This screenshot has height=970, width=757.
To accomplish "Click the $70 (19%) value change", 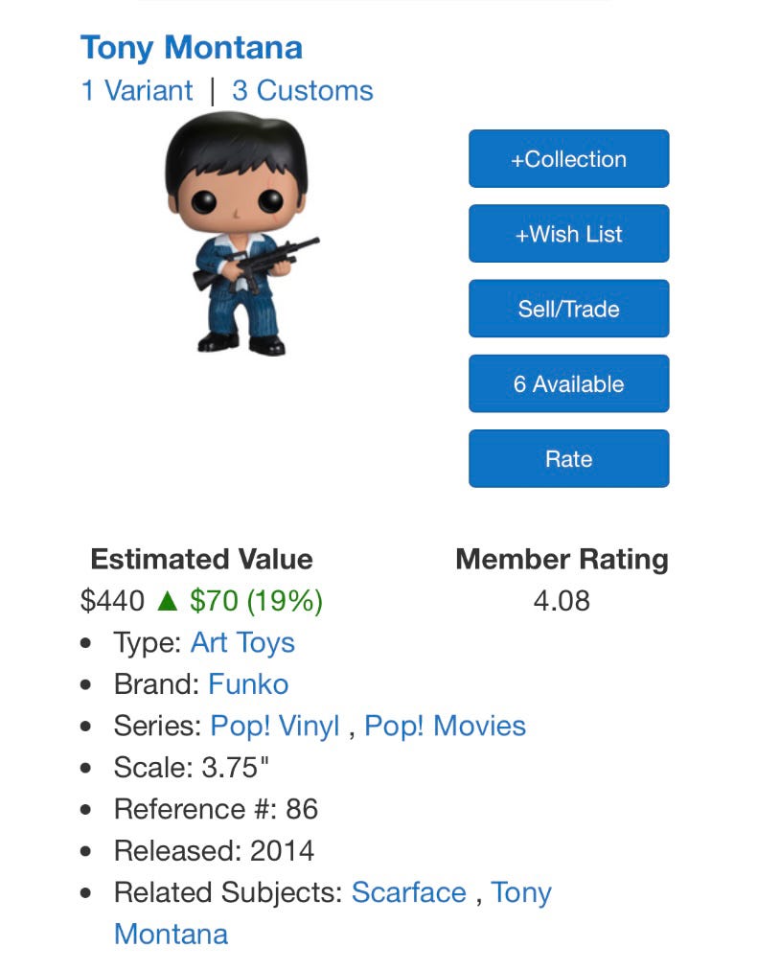I will pos(256,601).
